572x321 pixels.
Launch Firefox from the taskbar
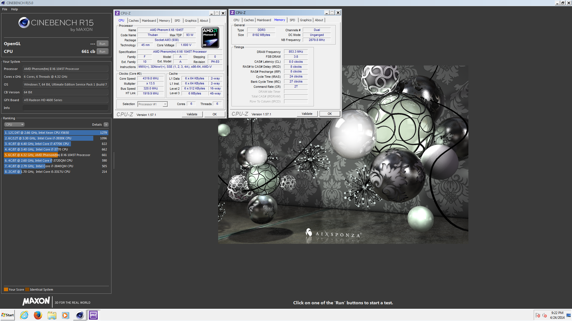tap(38, 315)
